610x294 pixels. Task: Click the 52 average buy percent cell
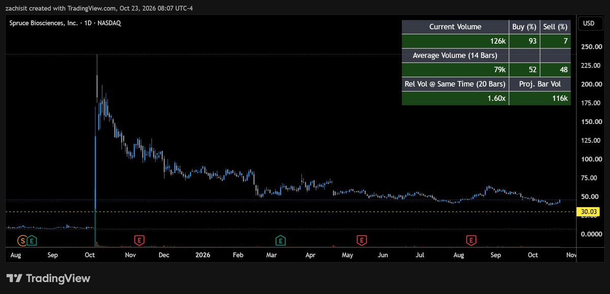(524, 70)
